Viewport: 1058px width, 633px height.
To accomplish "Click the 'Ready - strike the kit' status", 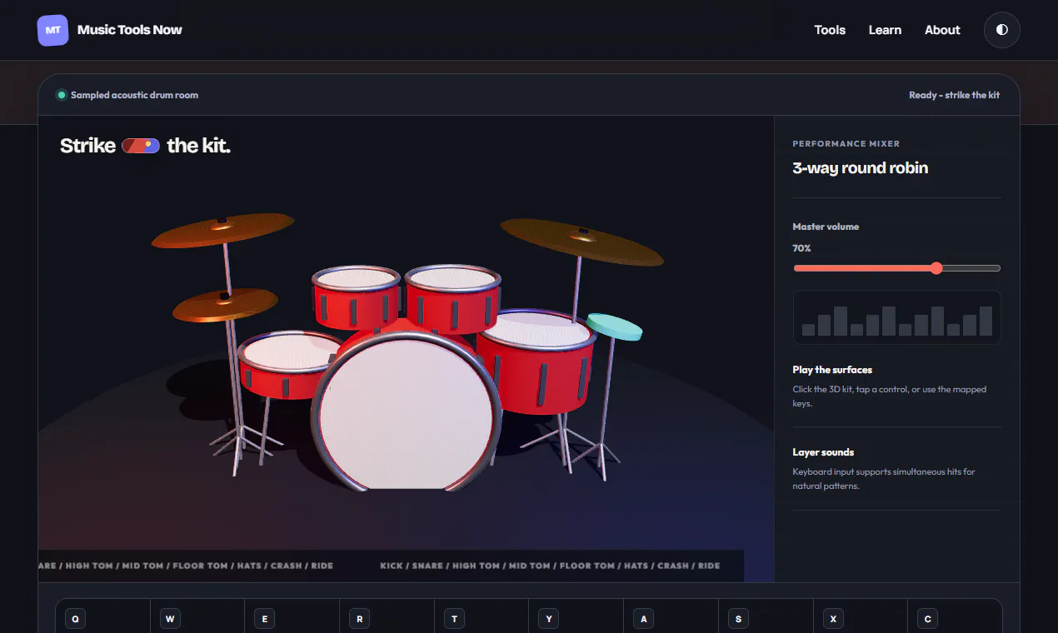I will point(954,95).
